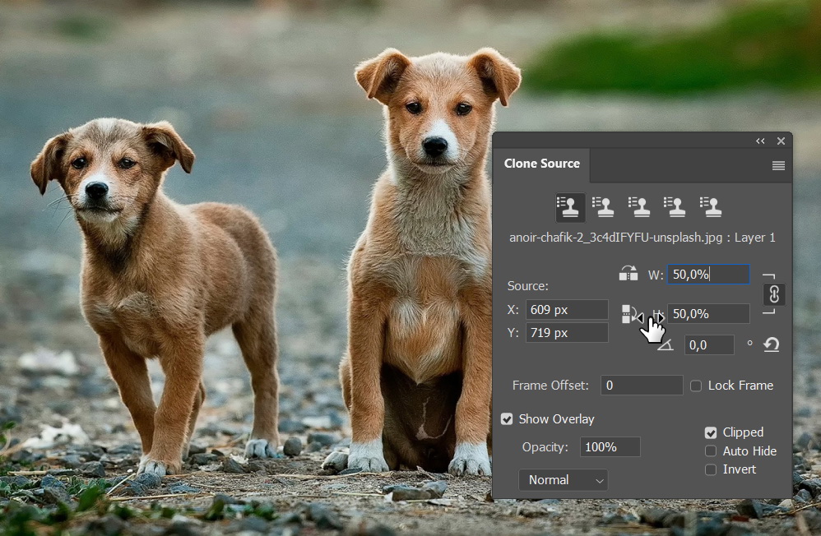The width and height of the screenshot is (821, 536).
Task: Select the fifth clone source stamp
Action: (710, 207)
